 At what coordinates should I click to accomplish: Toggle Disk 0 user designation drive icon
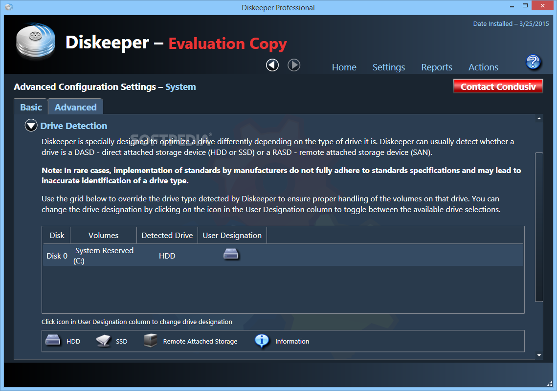[231, 254]
